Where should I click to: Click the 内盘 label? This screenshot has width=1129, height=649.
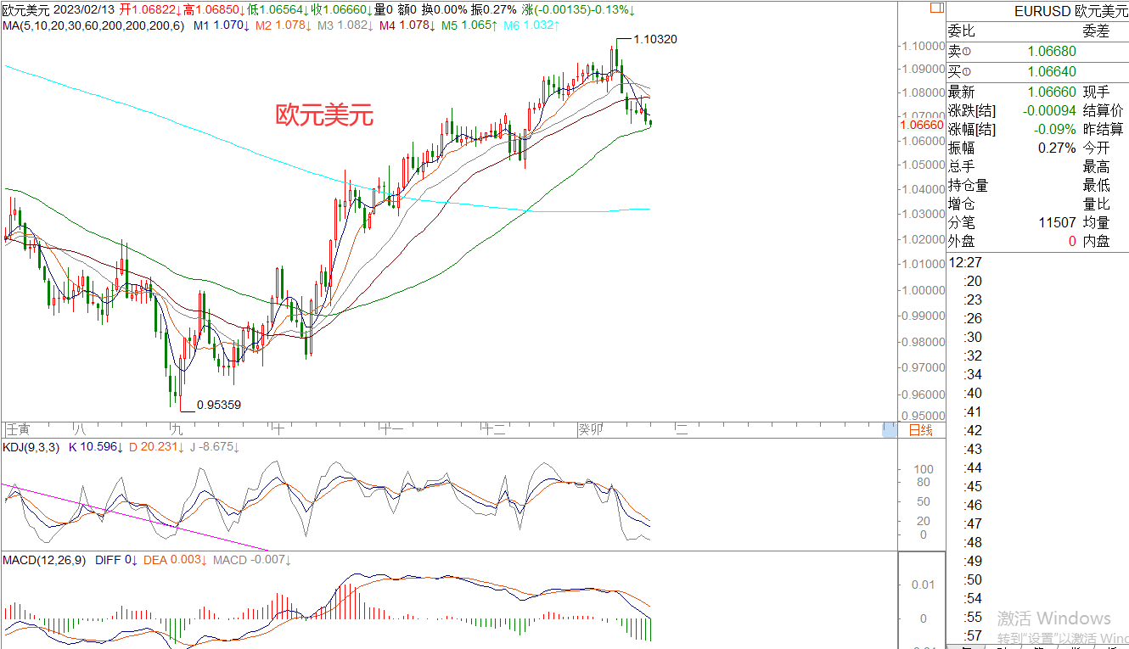1096,241
